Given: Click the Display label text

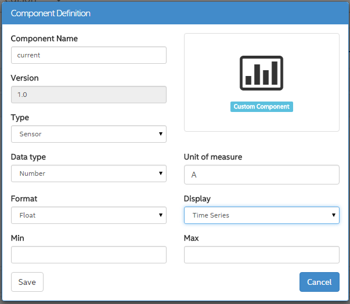Looking at the screenshot, I should tap(197, 198).
